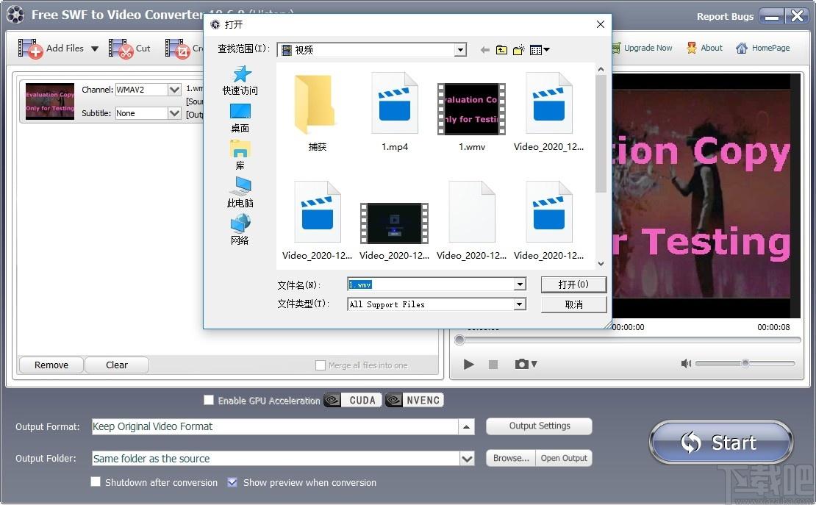
Task: Click the Clear button
Action: coord(117,365)
